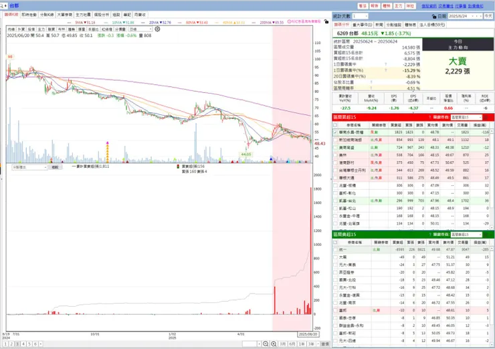The image size is (495, 349).
Task: Tick the checkbox for 新加坡商瑞銀
Action: 335,140
